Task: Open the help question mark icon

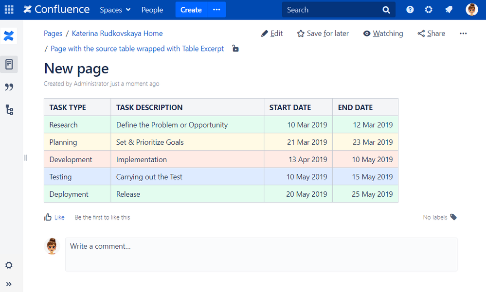Action: [x=410, y=10]
